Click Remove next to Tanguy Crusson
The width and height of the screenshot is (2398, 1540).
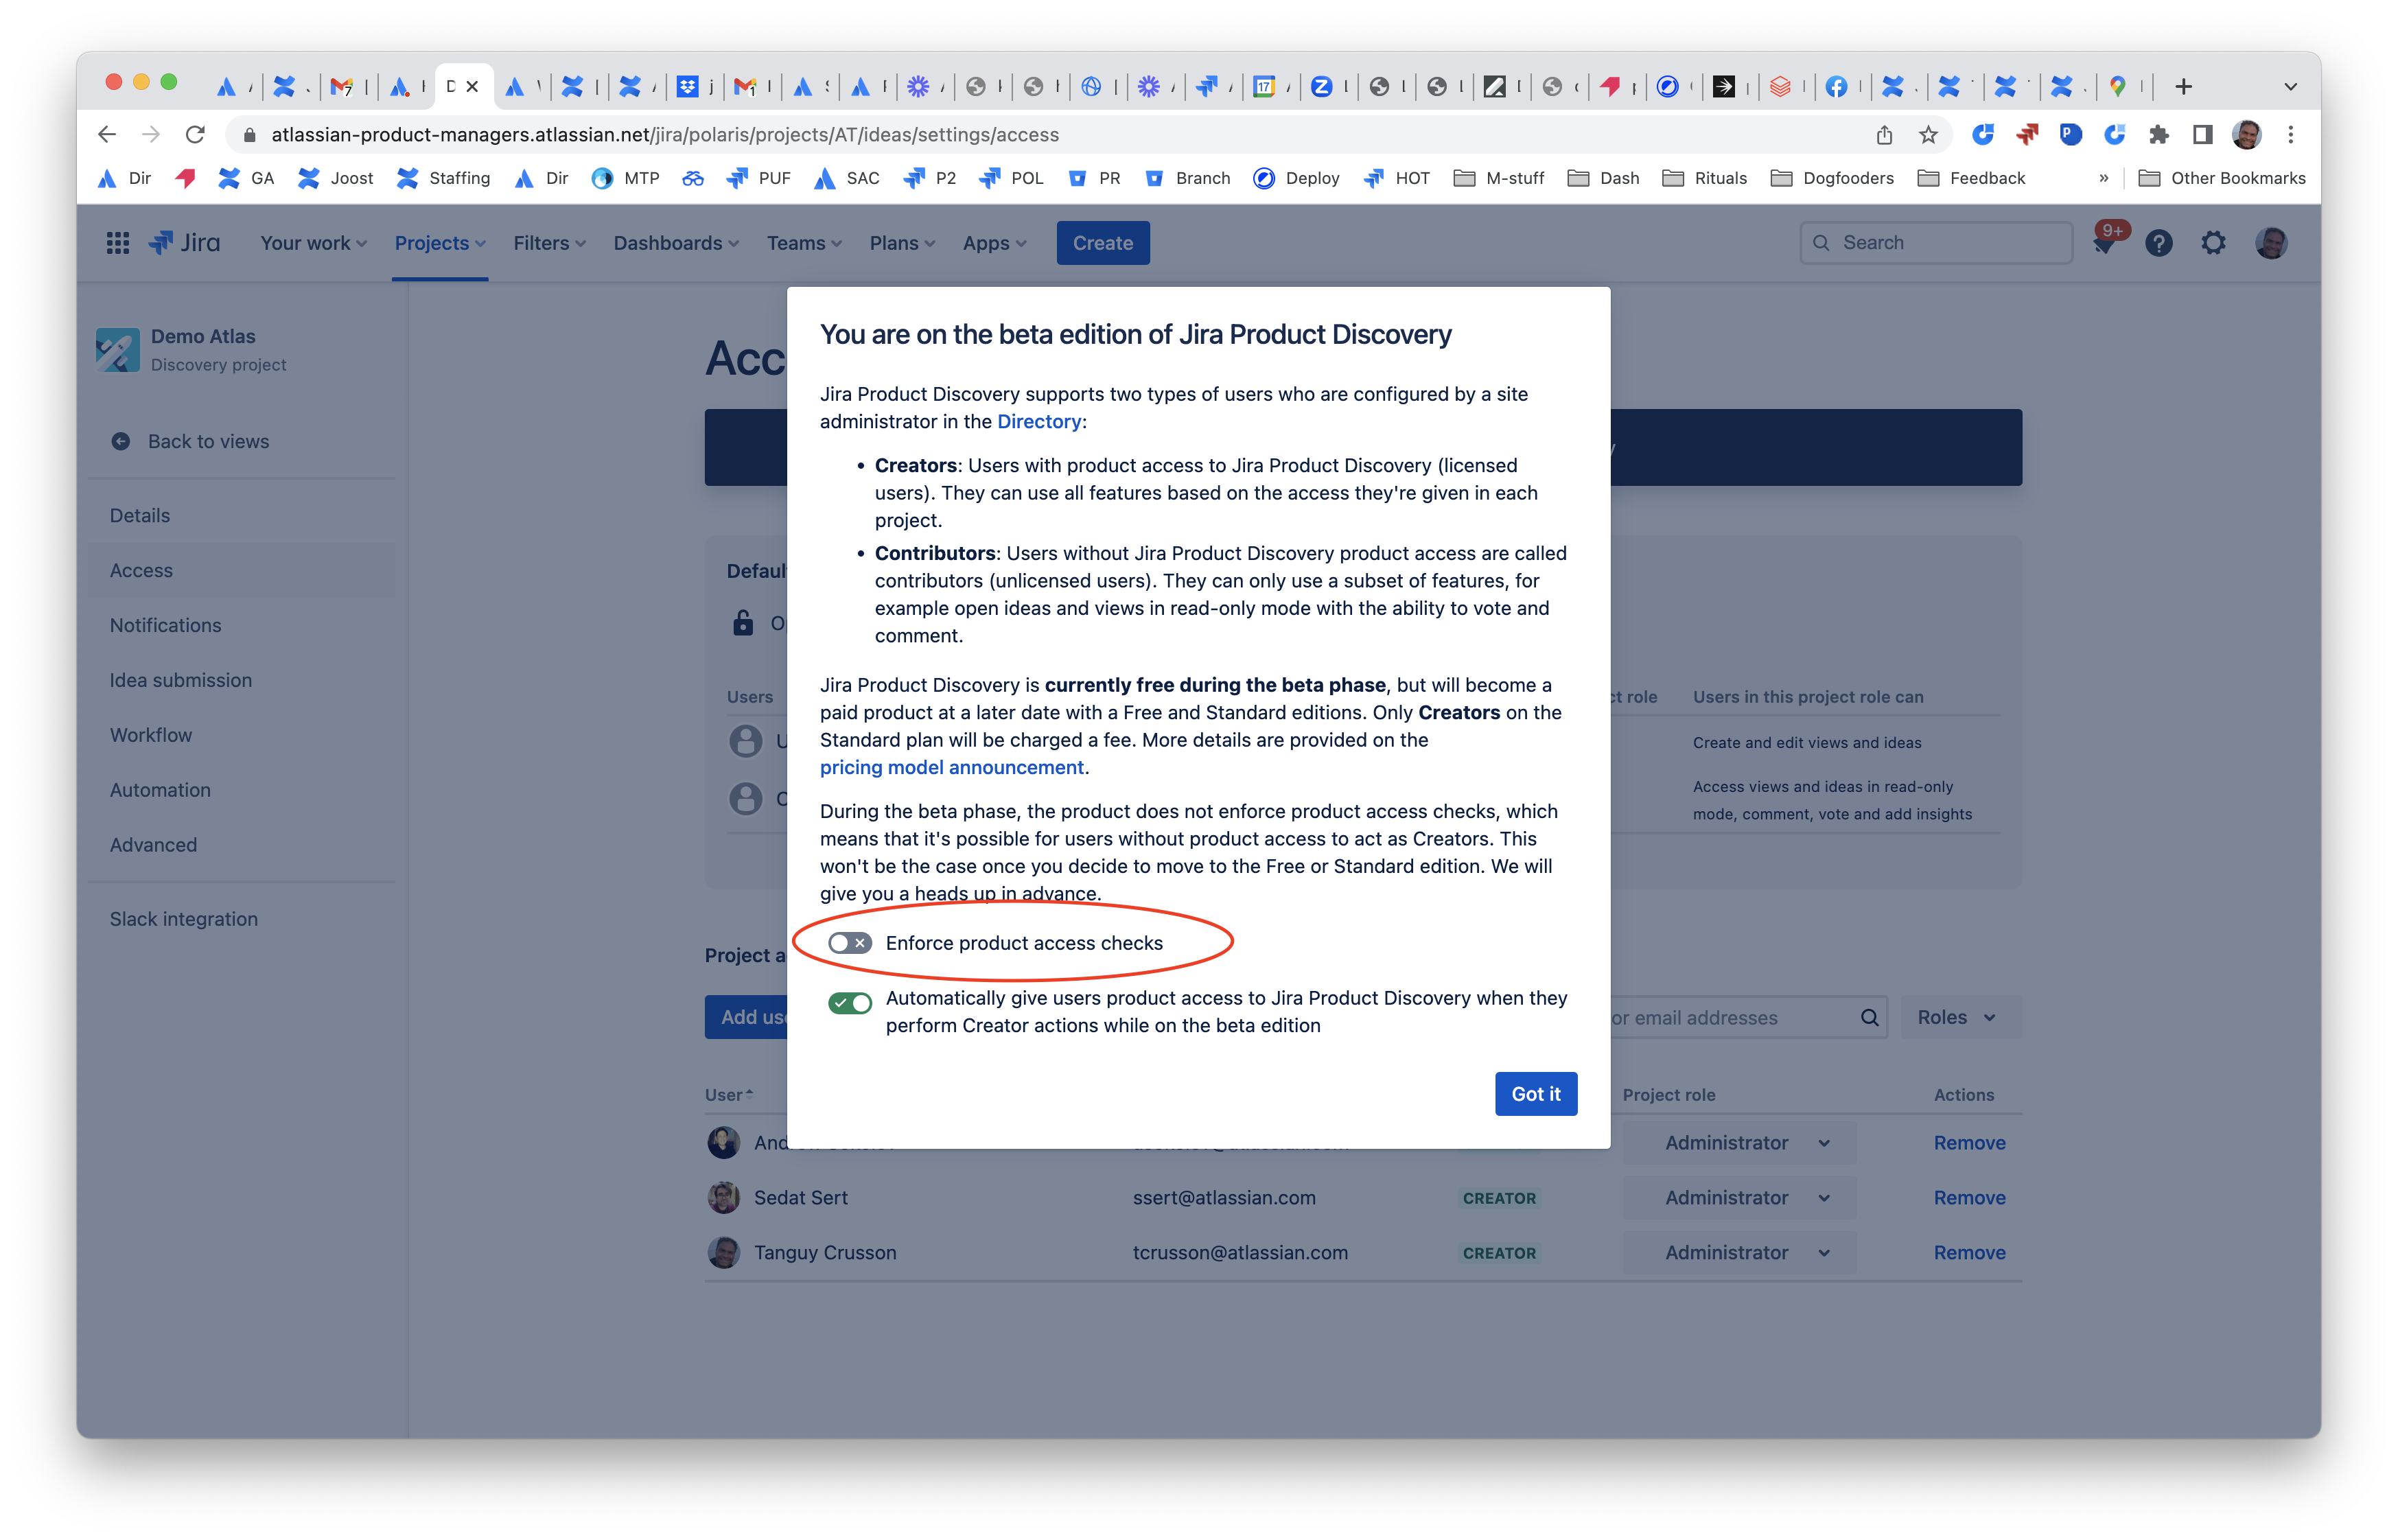[1969, 1252]
